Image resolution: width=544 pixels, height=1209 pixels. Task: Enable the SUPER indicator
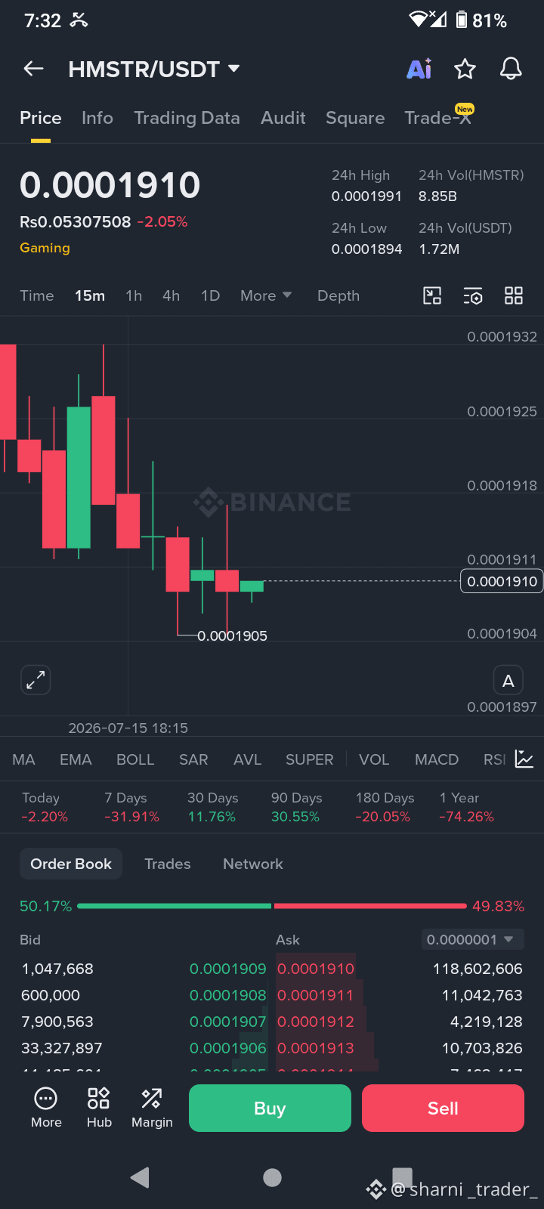click(310, 759)
